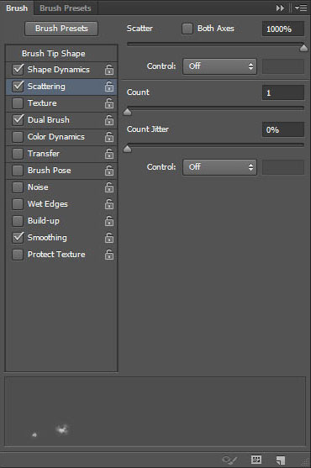Collapse the panel with the double-arrow icon
The width and height of the screenshot is (311, 468).
coord(280,8)
